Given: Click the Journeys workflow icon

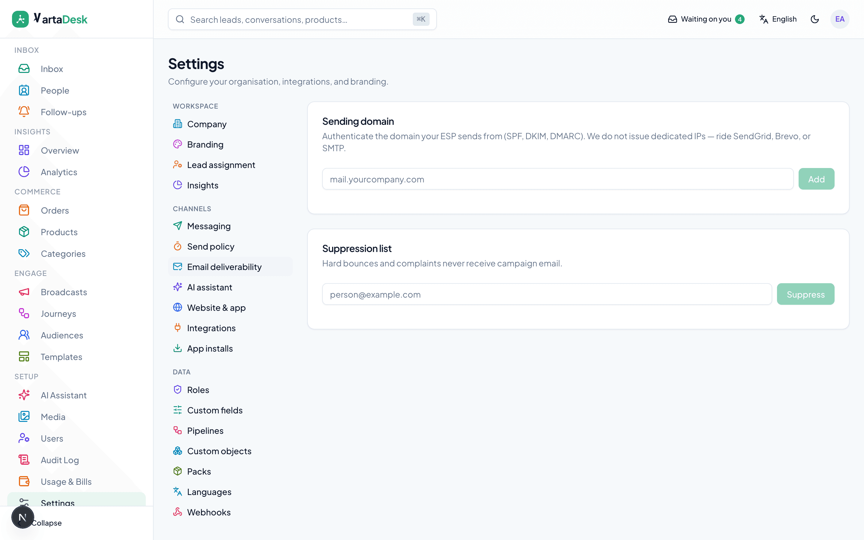Looking at the screenshot, I should (24, 313).
